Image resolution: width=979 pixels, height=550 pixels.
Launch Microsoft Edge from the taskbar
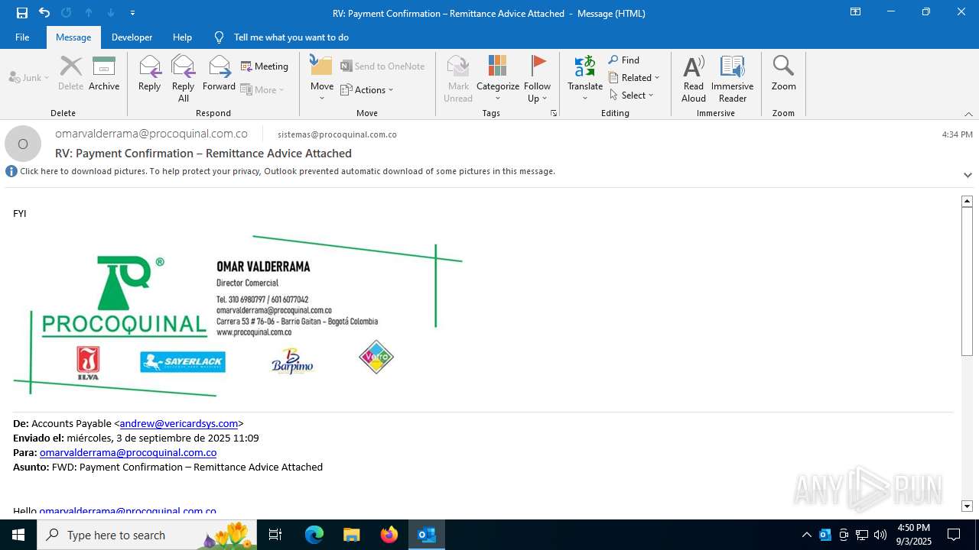point(314,535)
